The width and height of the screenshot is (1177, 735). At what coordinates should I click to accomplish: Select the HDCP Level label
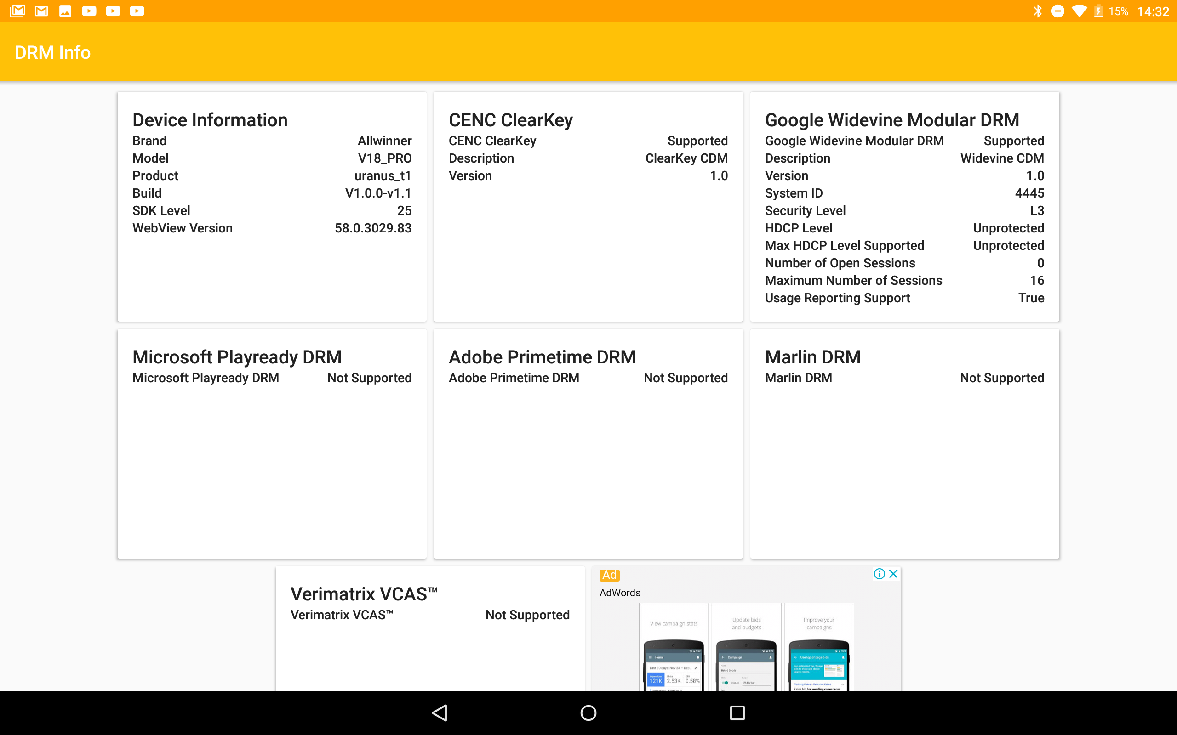coord(799,228)
